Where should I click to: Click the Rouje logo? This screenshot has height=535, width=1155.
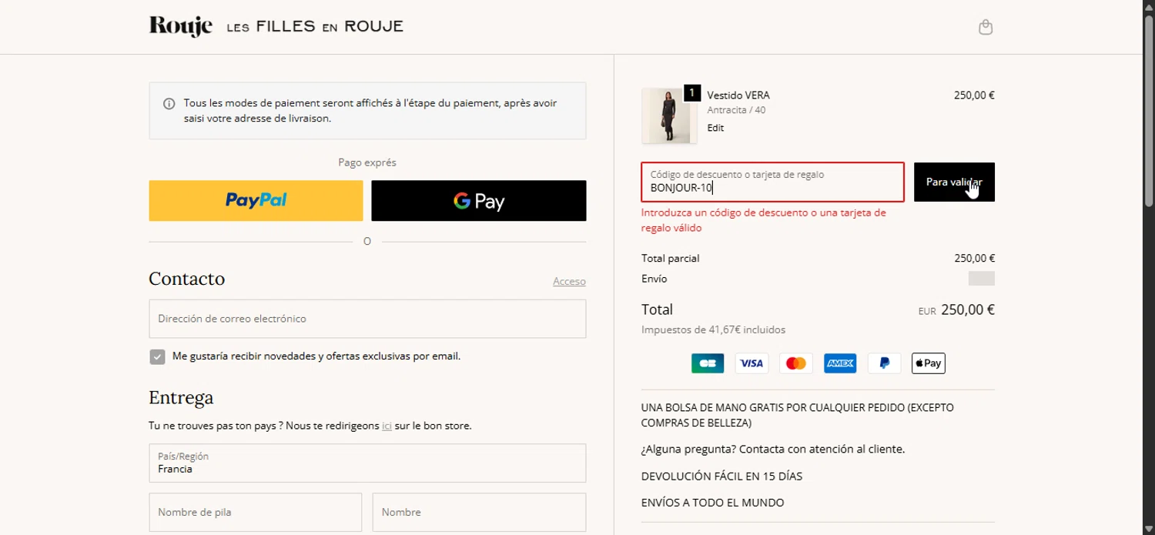180,26
